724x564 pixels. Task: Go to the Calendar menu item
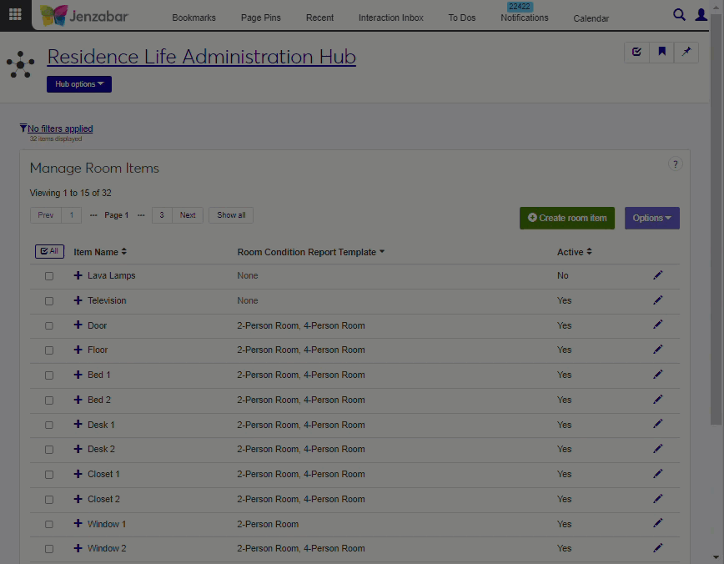[591, 18]
